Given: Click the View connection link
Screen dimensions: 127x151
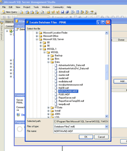Looking at the screenshot, I should (23, 115).
